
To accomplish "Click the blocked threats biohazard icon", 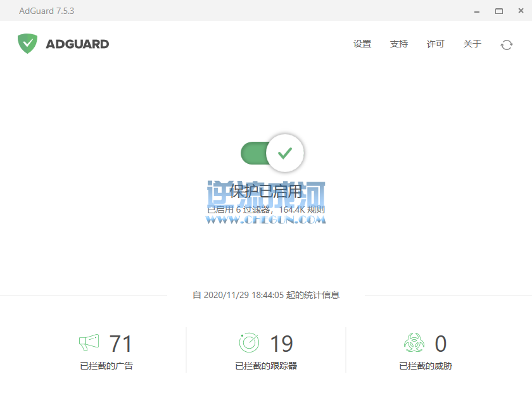I will (x=414, y=342).
